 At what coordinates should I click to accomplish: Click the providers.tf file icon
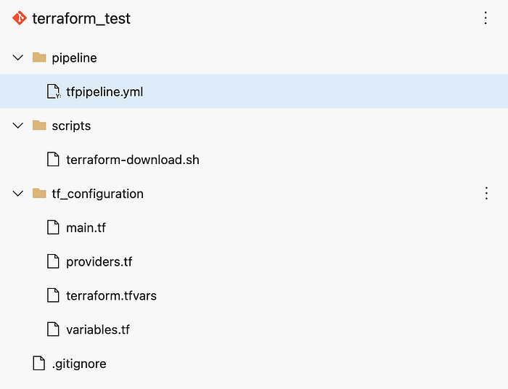(x=53, y=262)
